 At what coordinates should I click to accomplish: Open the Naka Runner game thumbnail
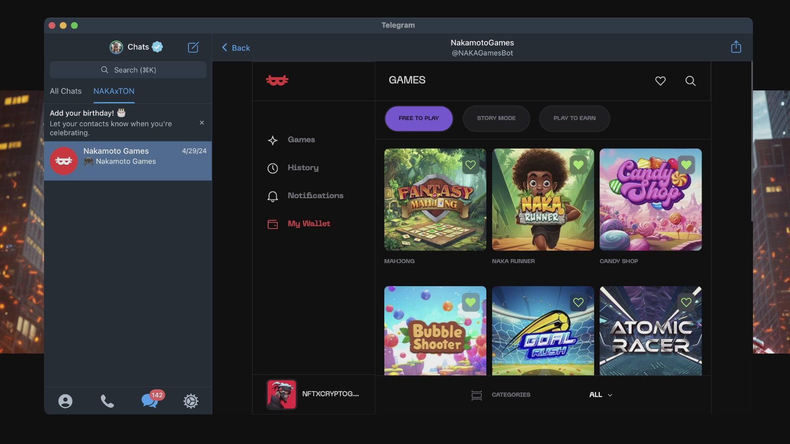click(543, 200)
